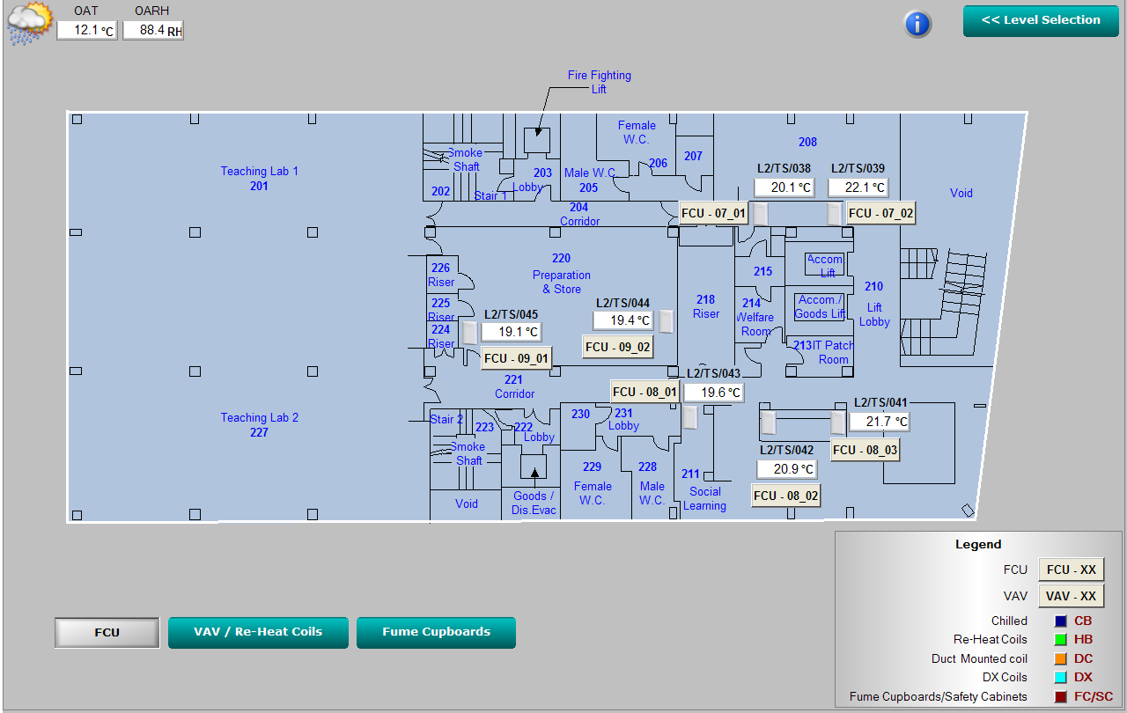Click the dark blue Chilled legend swatch
The image size is (1127, 713).
pyautogui.click(x=1060, y=621)
